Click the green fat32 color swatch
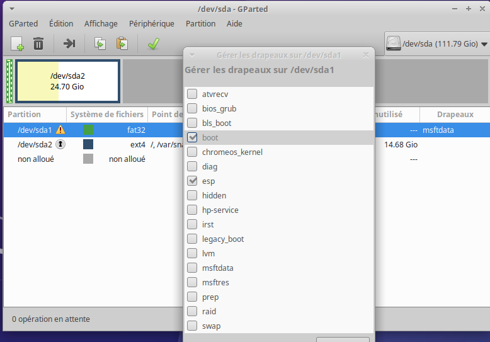The image size is (490, 342). click(88, 130)
